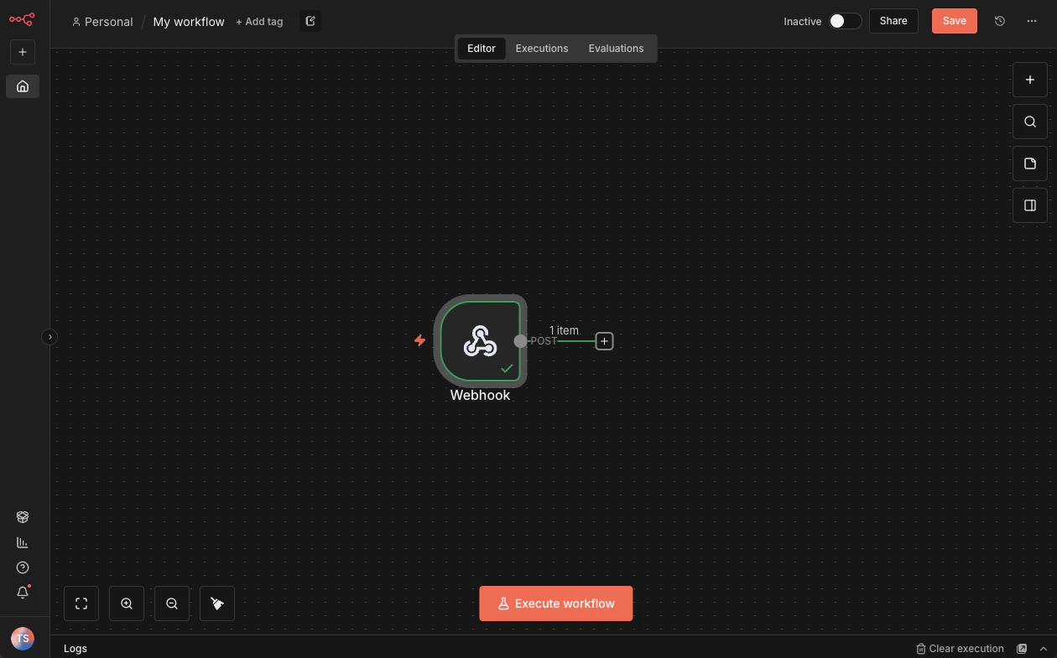Add a node with the canvas plus button
Screen dimensions: 1057x658
coord(1030,80)
